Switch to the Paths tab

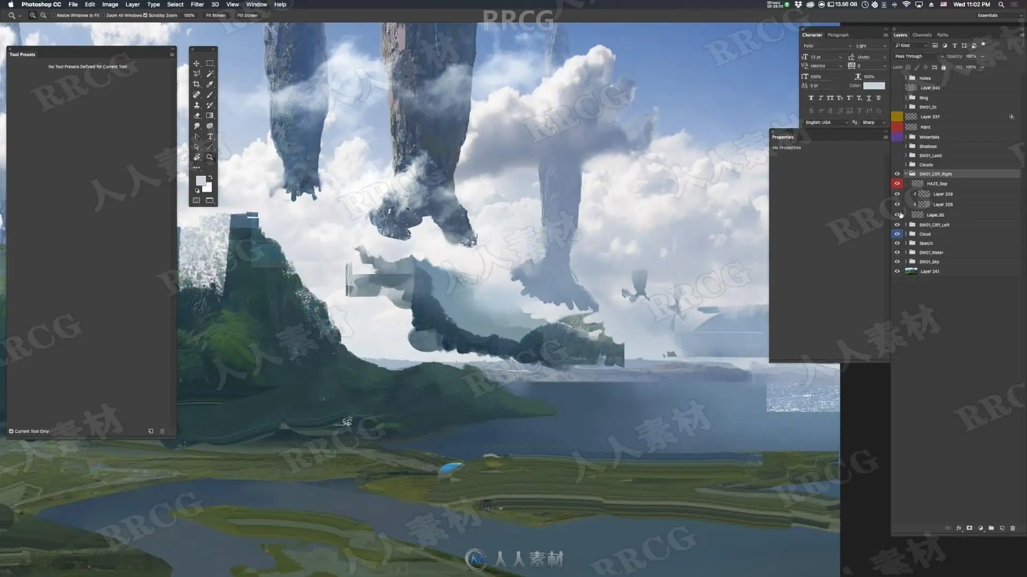[x=942, y=35]
